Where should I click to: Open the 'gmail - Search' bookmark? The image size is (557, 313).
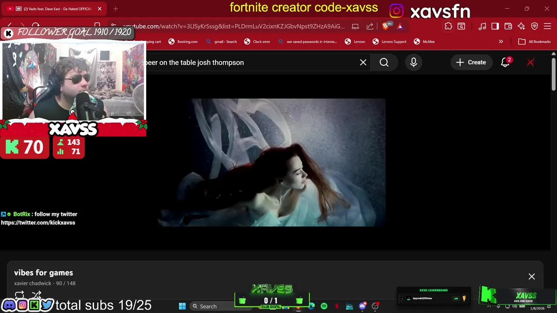pos(221,42)
